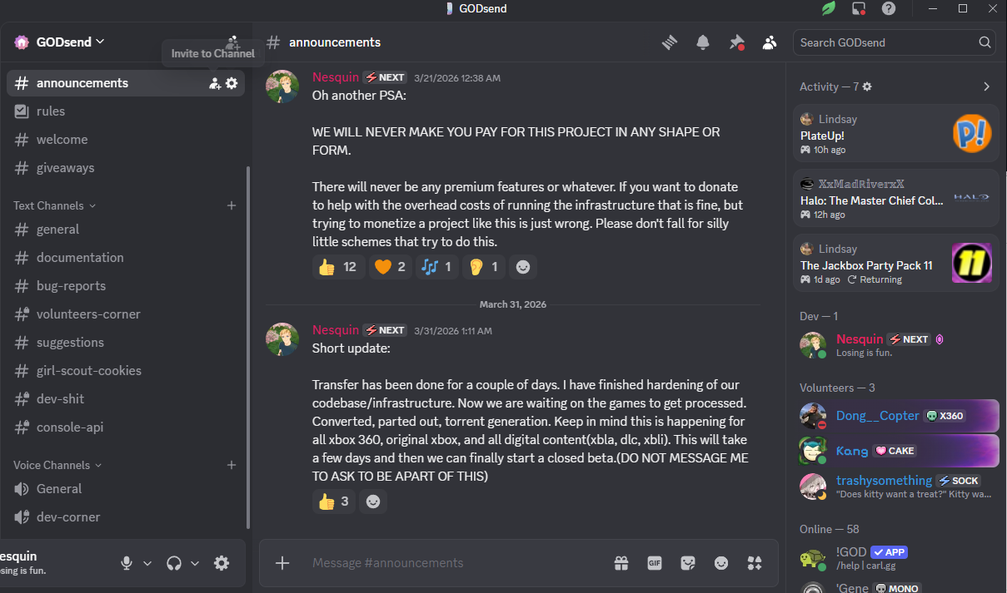This screenshot has width=1007, height=593.
Task: Toggle the member list visibility
Action: [x=770, y=42]
